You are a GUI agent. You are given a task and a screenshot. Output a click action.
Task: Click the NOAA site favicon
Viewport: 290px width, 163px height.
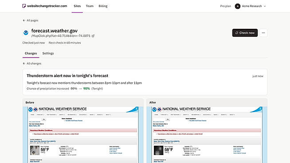pyautogui.click(x=26, y=33)
